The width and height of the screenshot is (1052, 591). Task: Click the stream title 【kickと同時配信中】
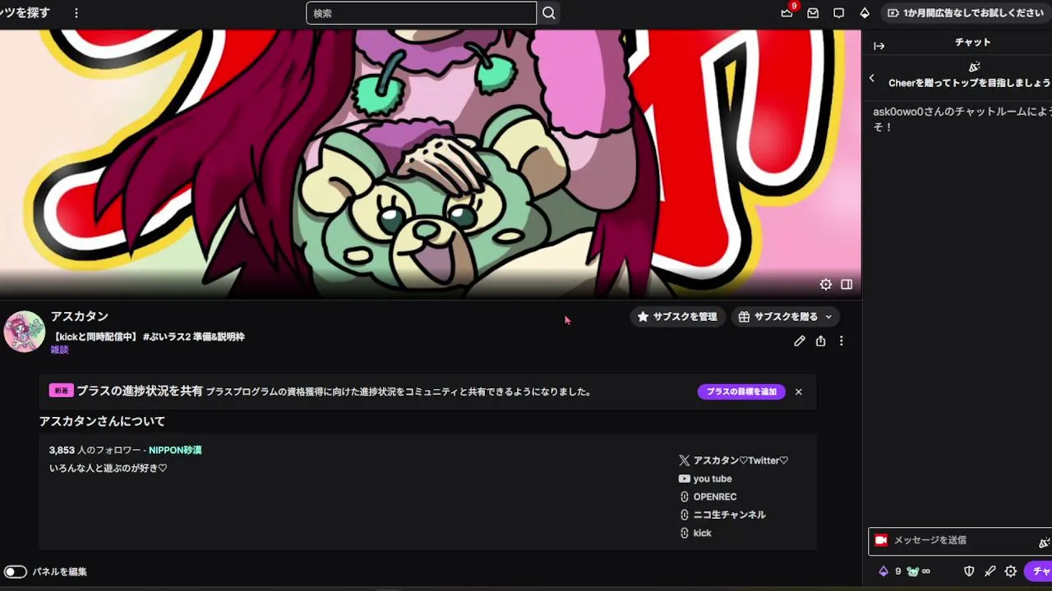click(x=147, y=337)
